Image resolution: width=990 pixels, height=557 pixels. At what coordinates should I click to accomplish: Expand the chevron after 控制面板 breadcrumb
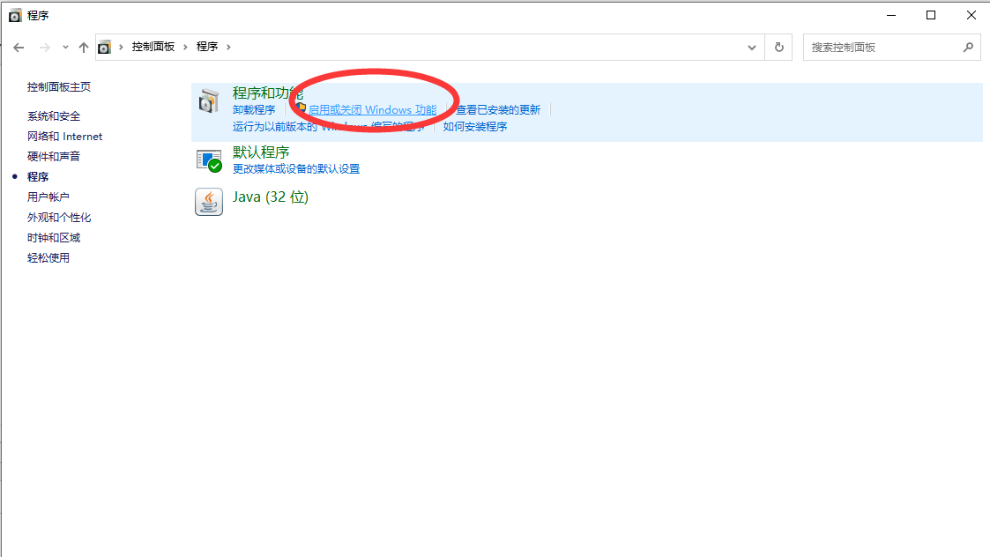click(186, 47)
